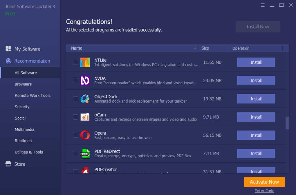
Task: Click the ObjectDock size 19.82 MB
Action: point(212,99)
